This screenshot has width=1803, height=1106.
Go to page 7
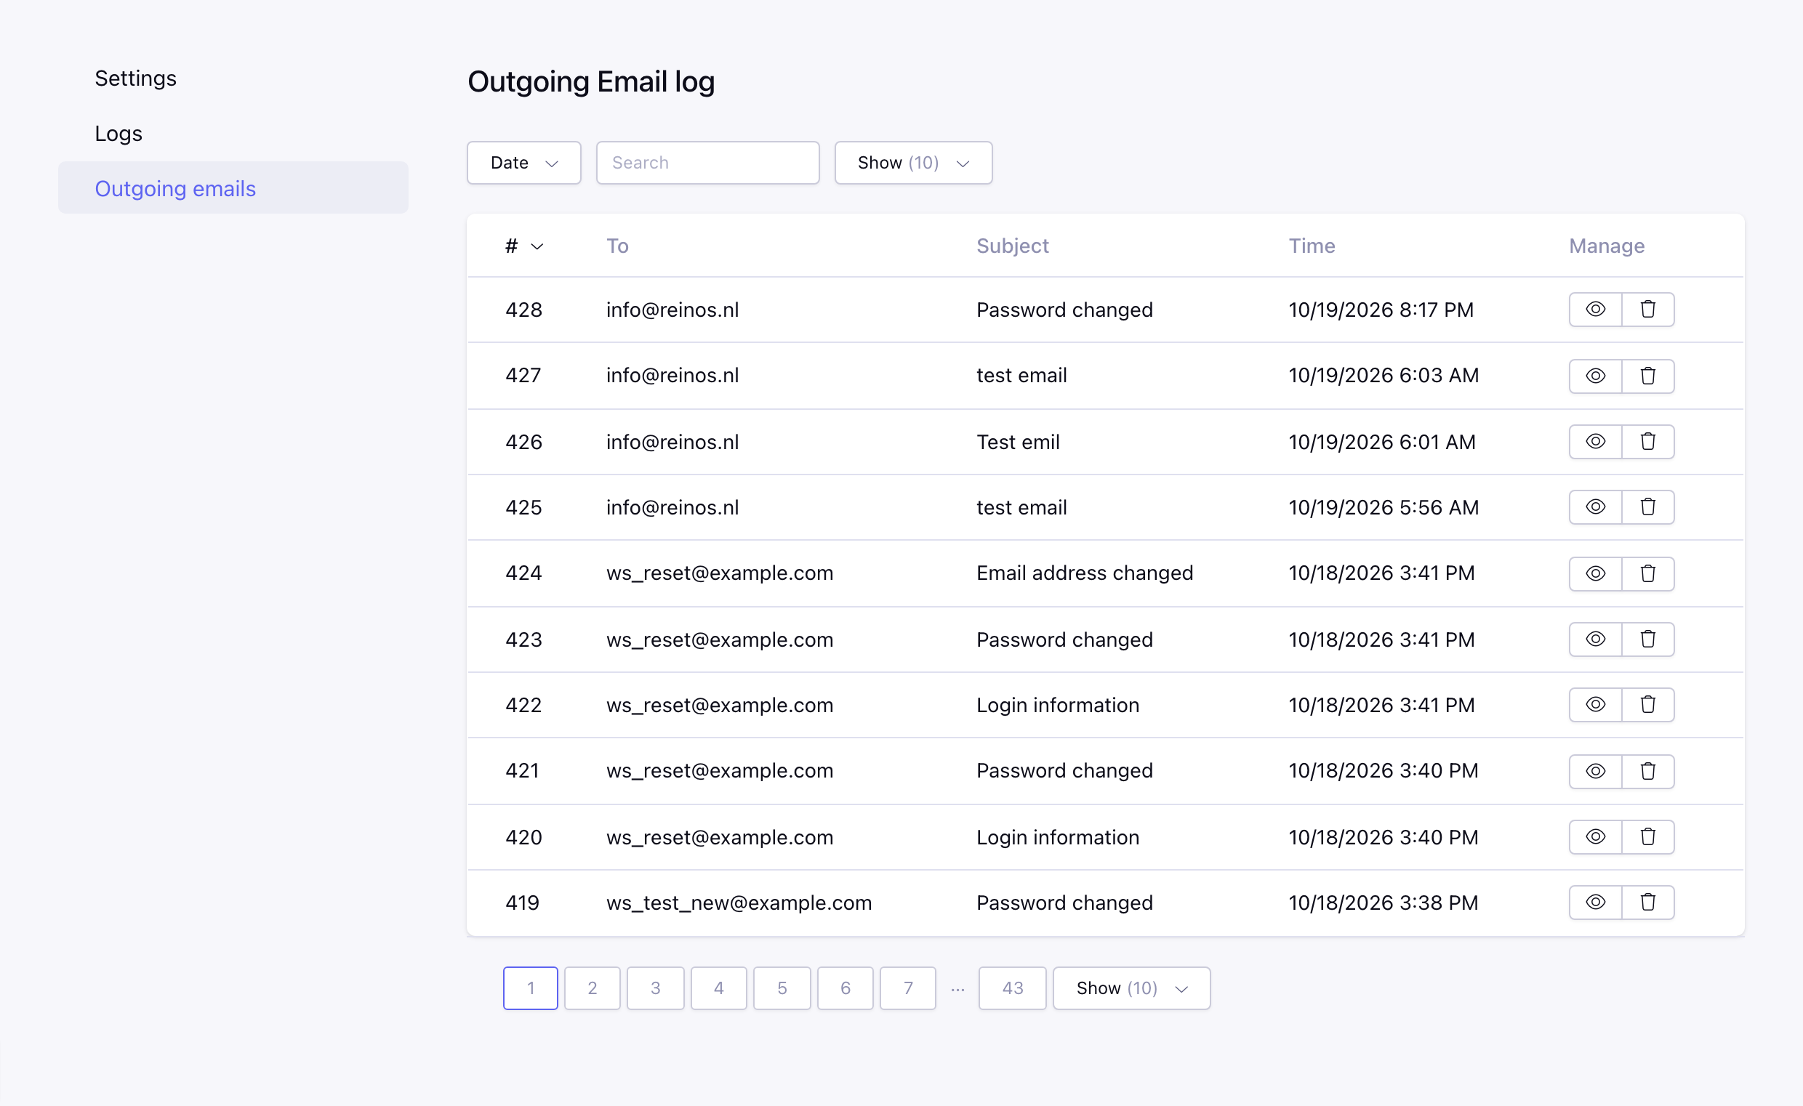(x=908, y=988)
